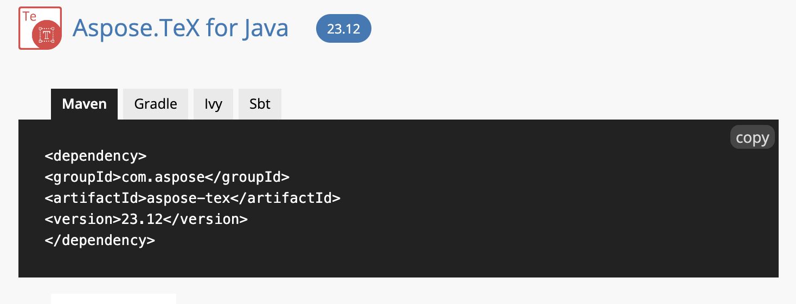Click the blue 23.12 version badge
The width and height of the screenshot is (796, 304).
click(x=343, y=29)
